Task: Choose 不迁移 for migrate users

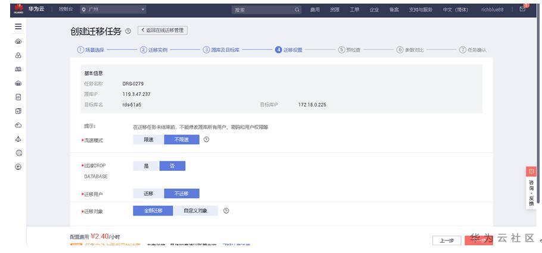Action: 182,193
